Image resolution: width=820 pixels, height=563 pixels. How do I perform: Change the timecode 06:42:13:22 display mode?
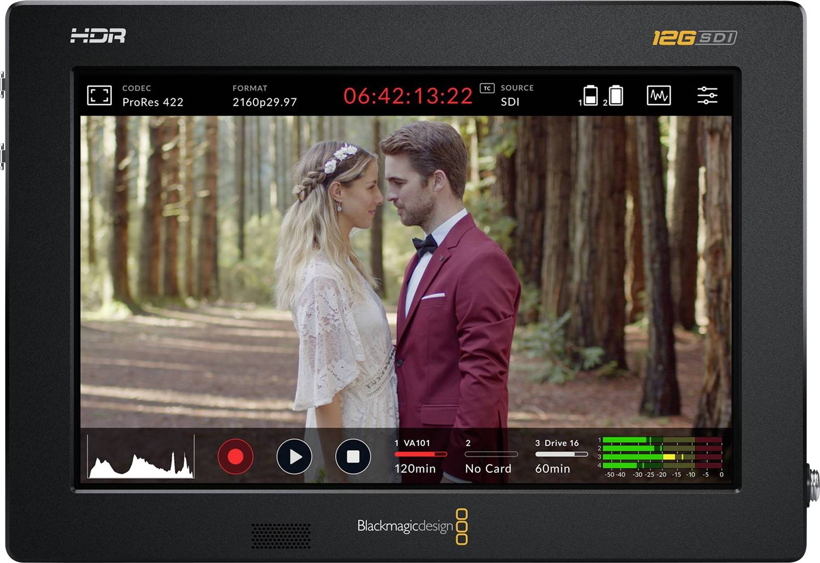tap(409, 95)
